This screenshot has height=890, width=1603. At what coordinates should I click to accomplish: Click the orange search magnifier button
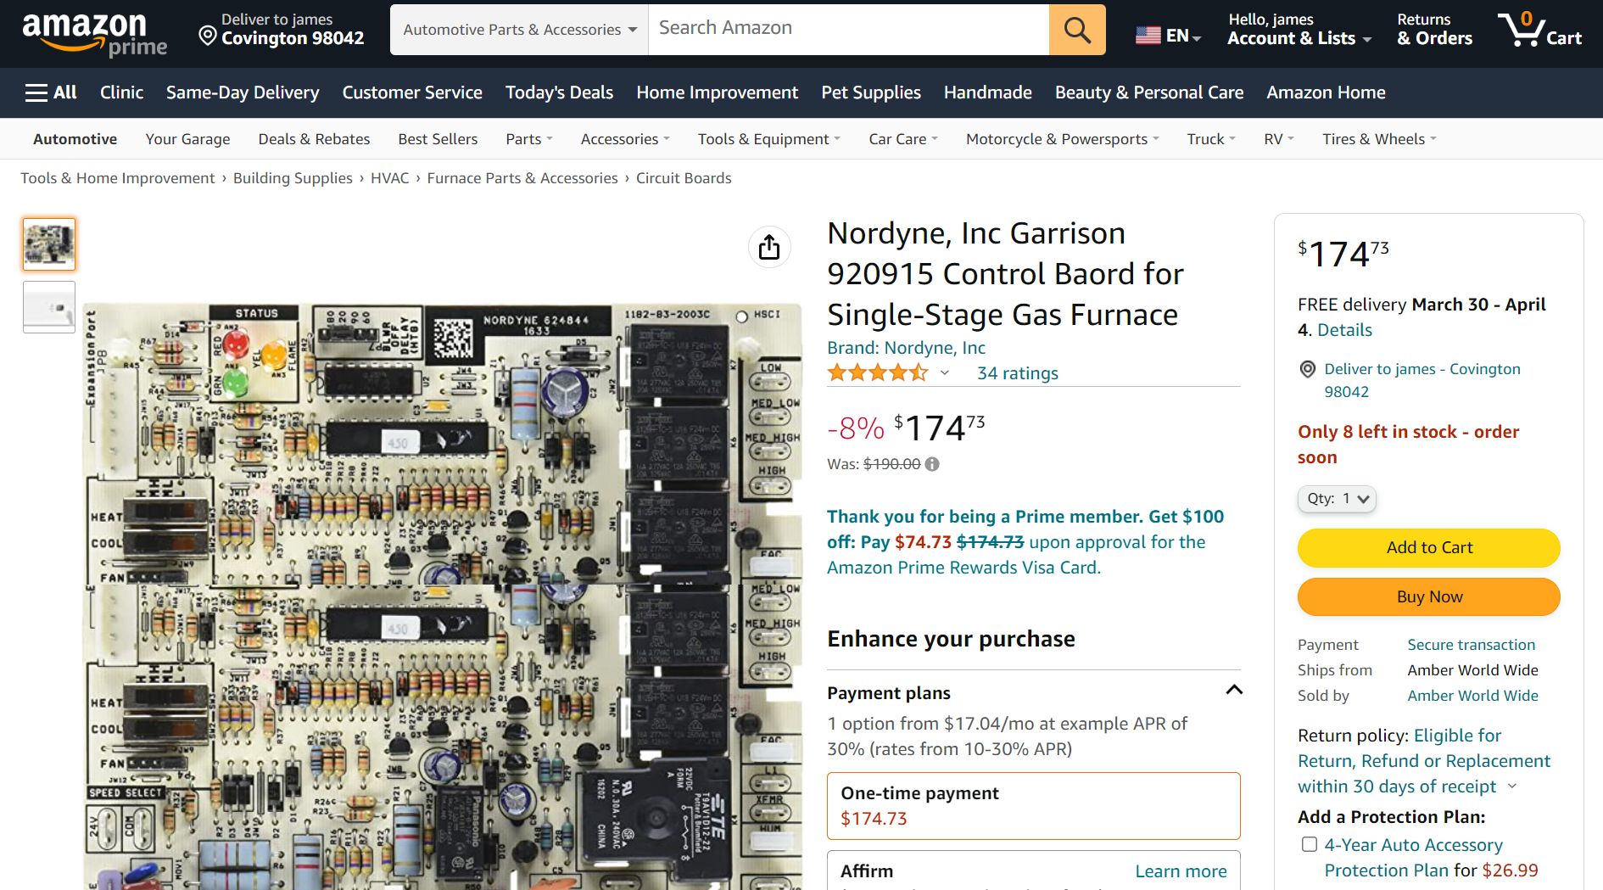click(x=1076, y=30)
